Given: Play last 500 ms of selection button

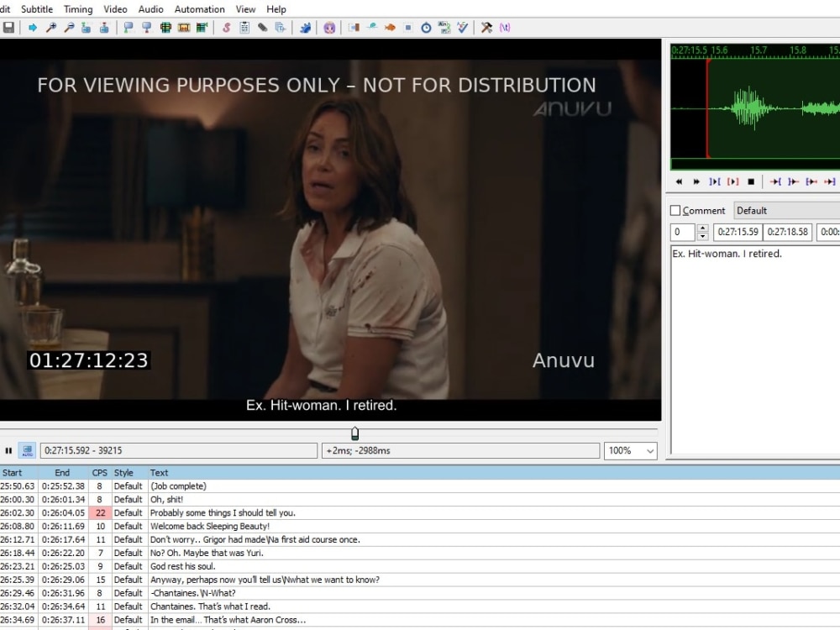Looking at the screenshot, I should [830, 181].
